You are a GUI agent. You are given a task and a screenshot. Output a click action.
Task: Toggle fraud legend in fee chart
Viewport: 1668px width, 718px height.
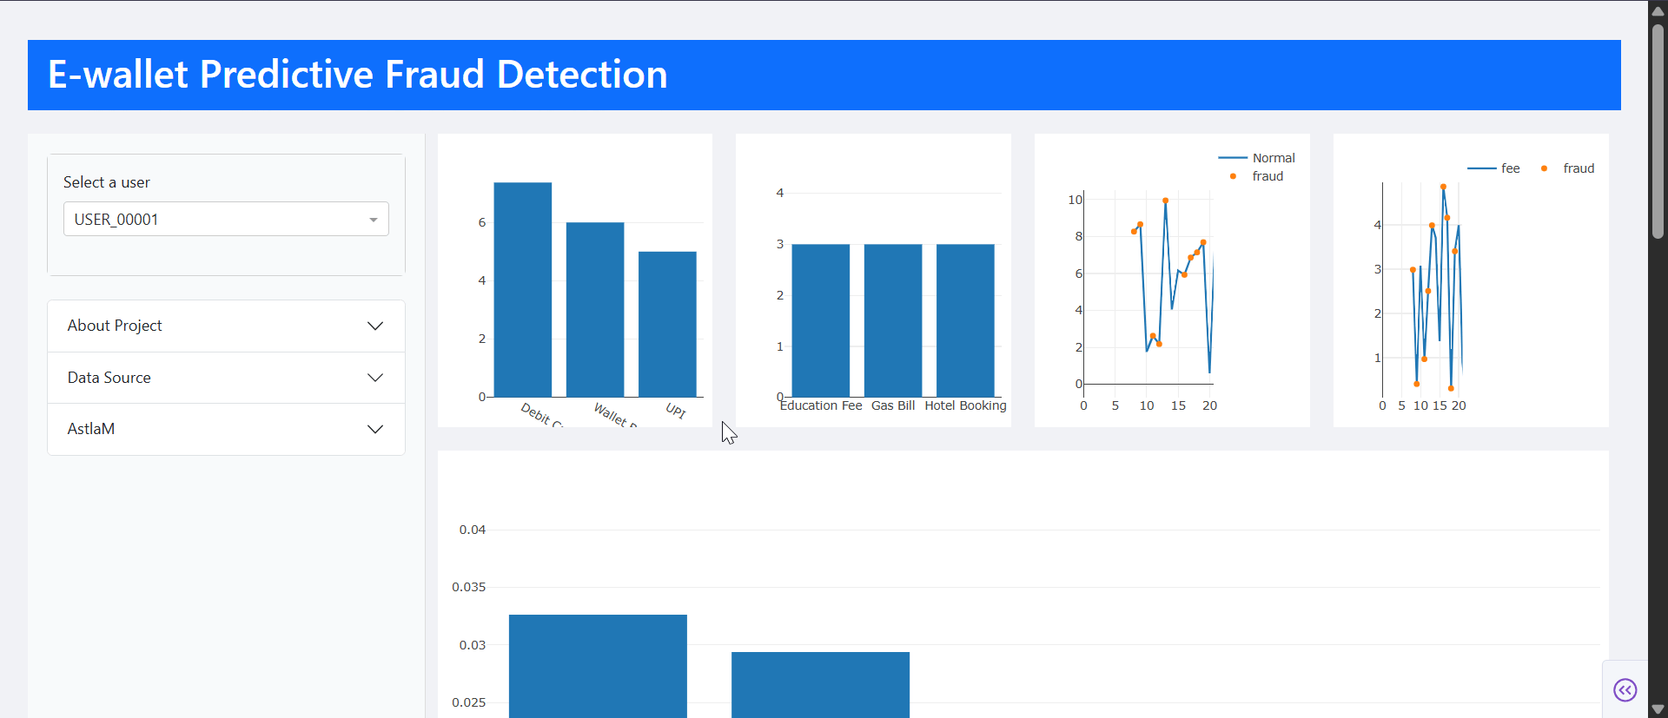pyautogui.click(x=1568, y=168)
